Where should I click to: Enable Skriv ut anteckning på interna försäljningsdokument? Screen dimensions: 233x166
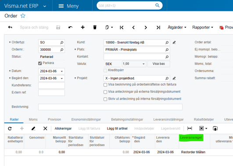tap(105, 99)
